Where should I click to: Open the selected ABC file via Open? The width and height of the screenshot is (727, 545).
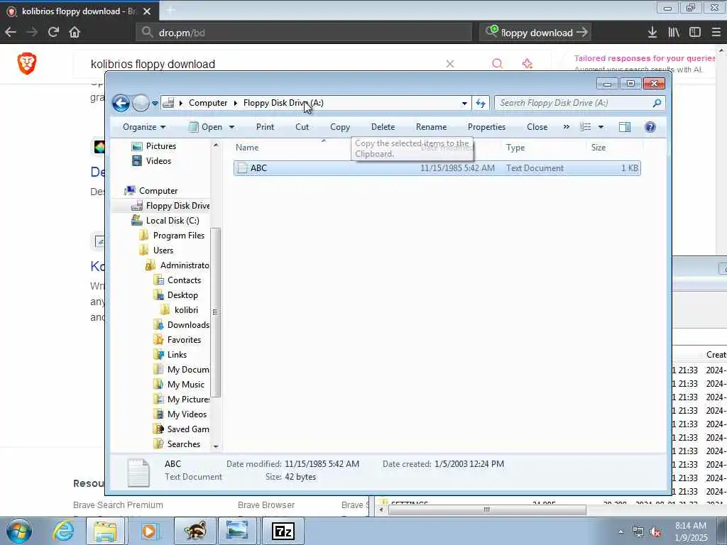coord(207,127)
